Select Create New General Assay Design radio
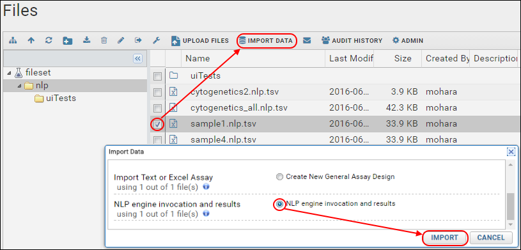Screen dimensions: 521x250 (280, 177)
